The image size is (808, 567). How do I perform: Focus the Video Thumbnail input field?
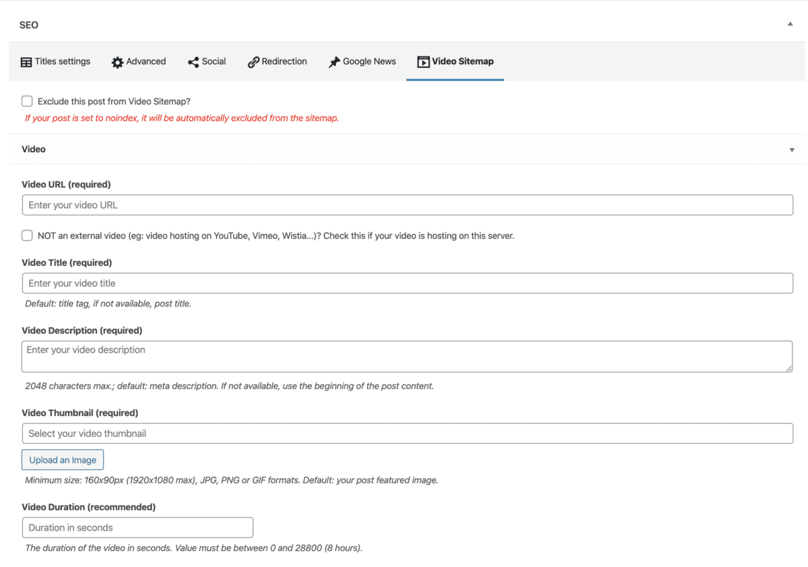click(407, 433)
